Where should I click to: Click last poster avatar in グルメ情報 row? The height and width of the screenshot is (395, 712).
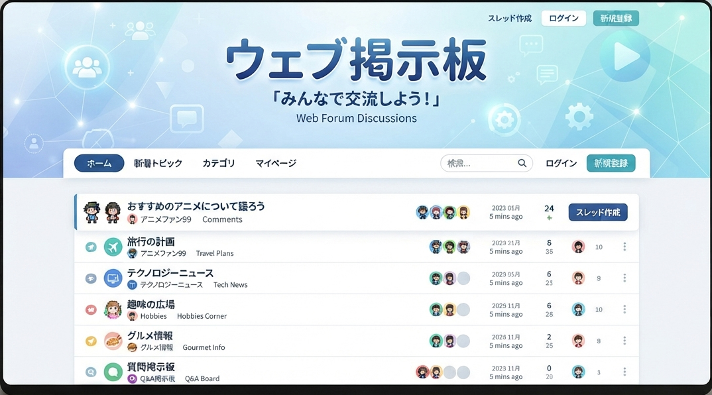(578, 341)
